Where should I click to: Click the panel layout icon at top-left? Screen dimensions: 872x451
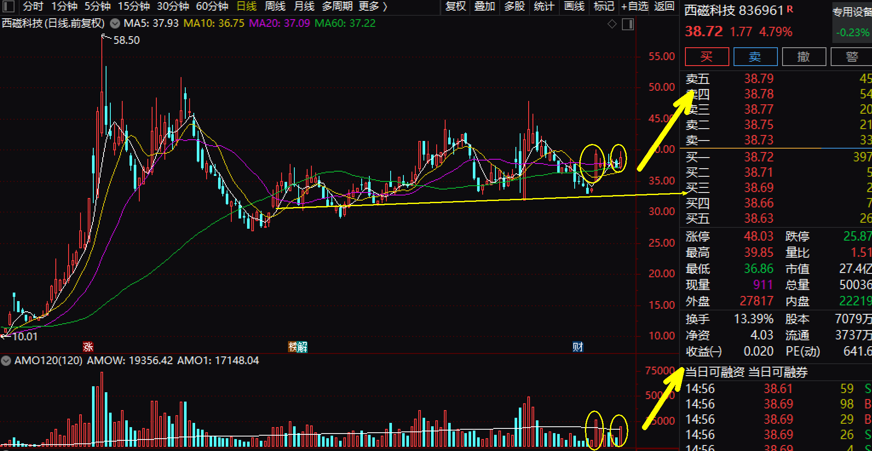click(9, 6)
